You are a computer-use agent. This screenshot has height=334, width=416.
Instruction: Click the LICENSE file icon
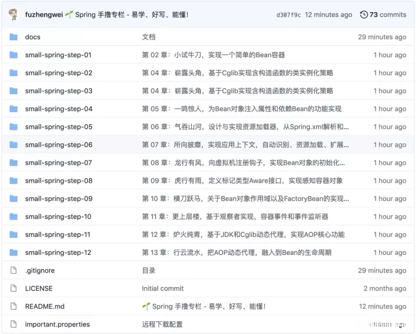(13, 288)
